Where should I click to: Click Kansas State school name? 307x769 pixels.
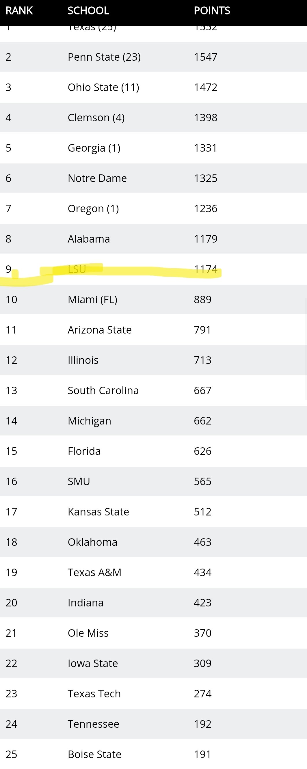[98, 512]
